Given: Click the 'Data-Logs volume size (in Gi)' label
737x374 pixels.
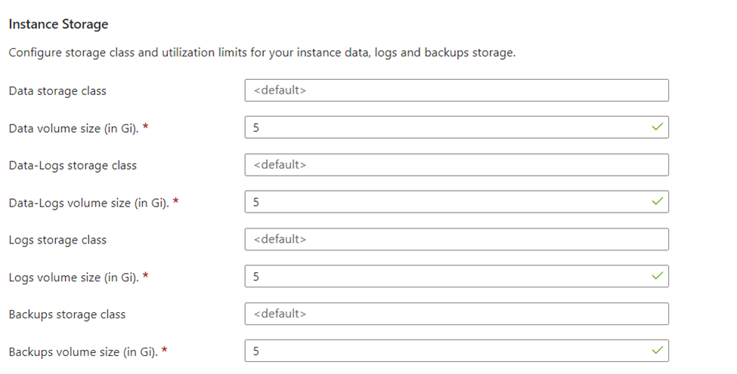Looking at the screenshot, I should [x=88, y=203].
